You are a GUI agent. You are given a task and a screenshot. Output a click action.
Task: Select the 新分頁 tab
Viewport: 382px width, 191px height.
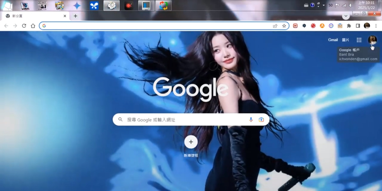(32, 16)
